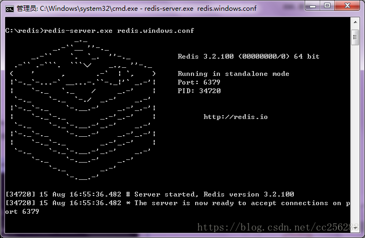Click the 'ready to accept connections' log line
This screenshot has width=365, height=238.
tap(177, 203)
